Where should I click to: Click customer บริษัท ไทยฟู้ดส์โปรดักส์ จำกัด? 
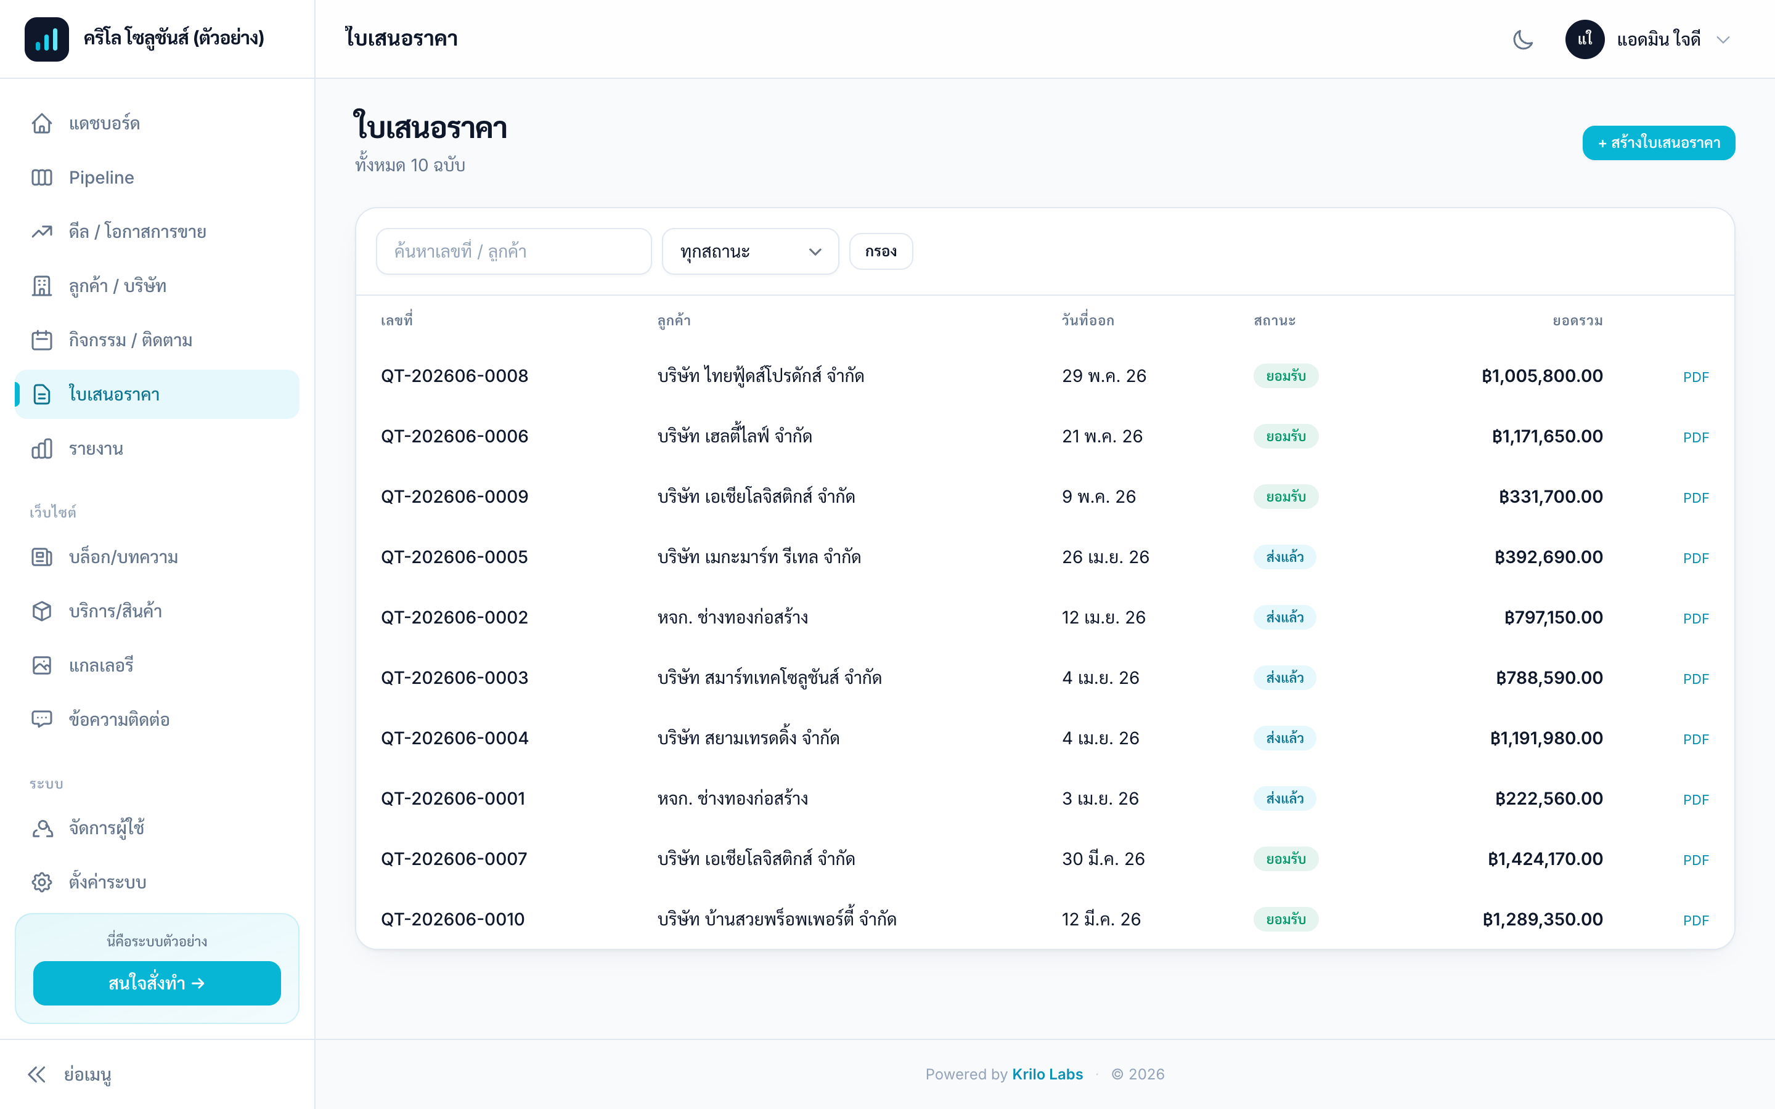click(761, 376)
